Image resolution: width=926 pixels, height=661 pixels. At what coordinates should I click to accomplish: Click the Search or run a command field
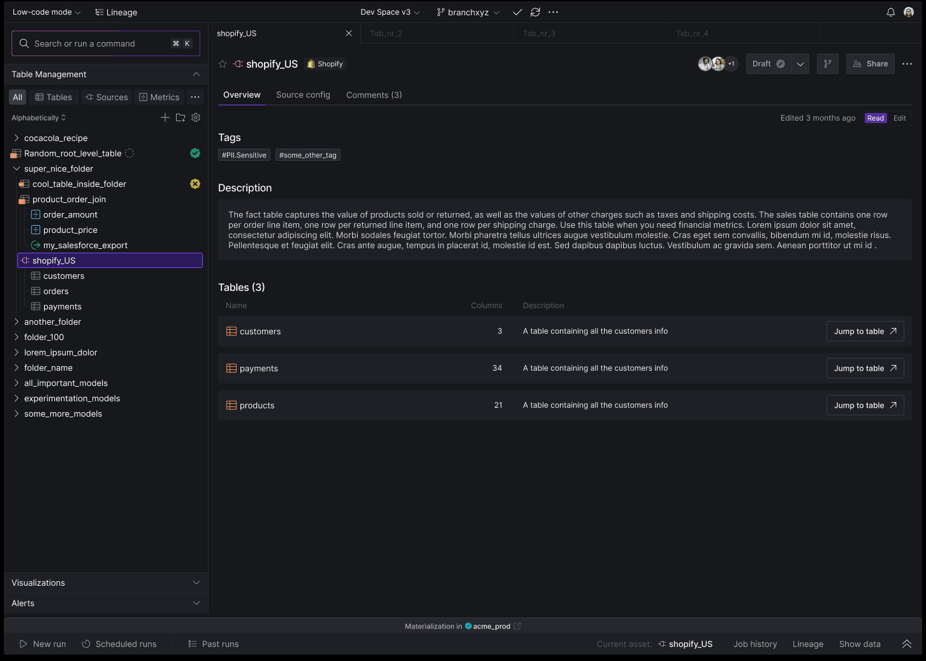click(x=106, y=43)
